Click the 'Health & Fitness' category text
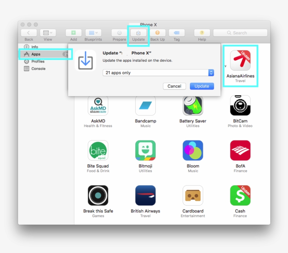Image resolution: width=288 pixels, height=253 pixels. [x=98, y=126]
